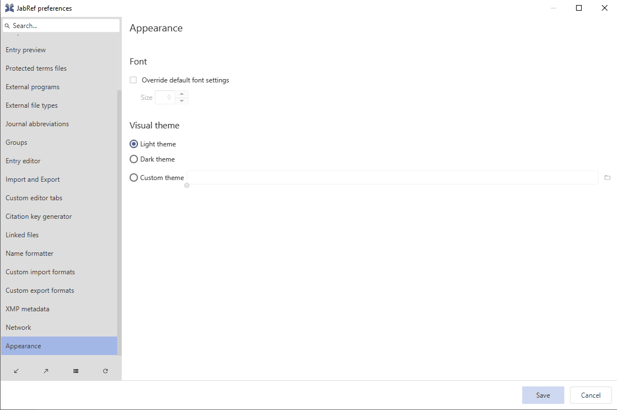The width and height of the screenshot is (617, 410).
Task: Decrease font size with down spinner arrow
Action: 182,101
